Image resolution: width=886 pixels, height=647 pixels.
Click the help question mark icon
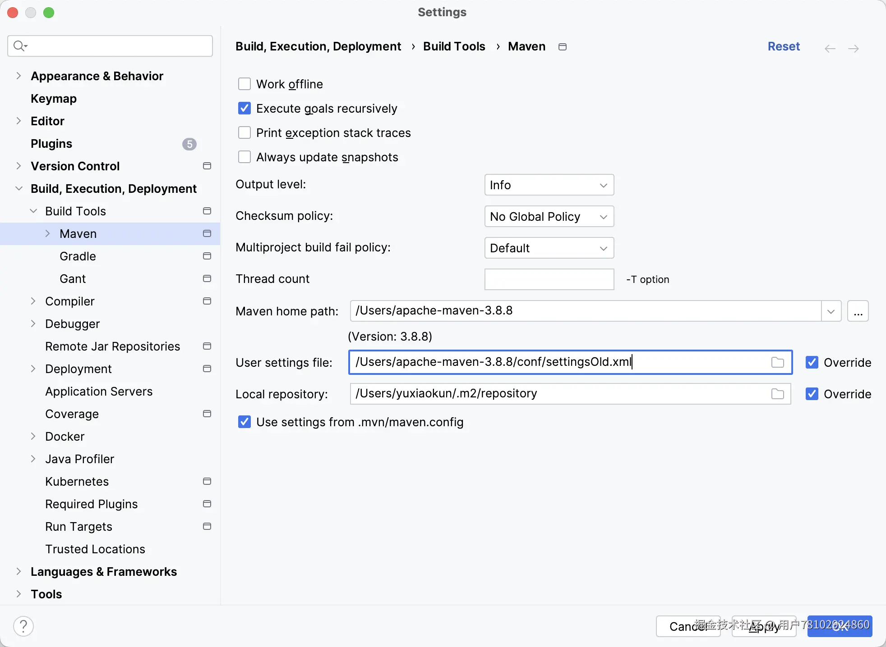pos(23,626)
